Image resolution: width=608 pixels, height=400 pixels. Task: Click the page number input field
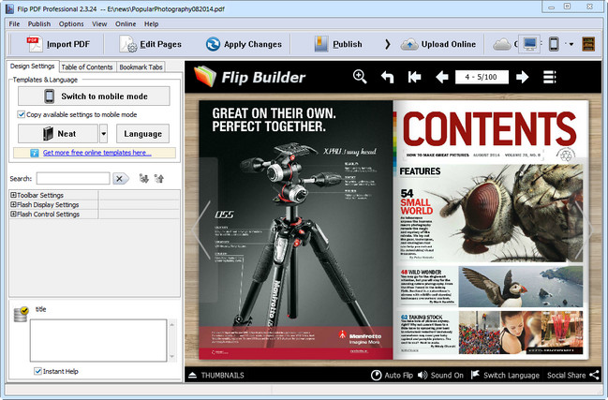[482, 77]
